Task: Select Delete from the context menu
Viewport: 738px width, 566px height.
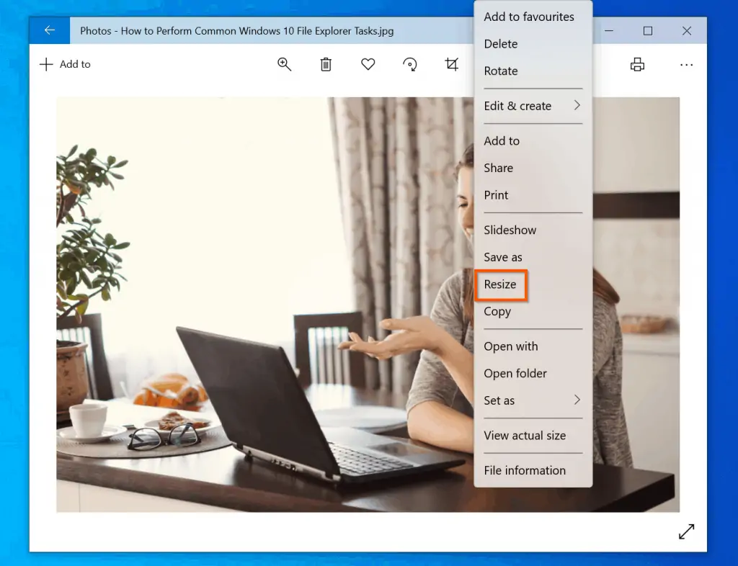Action: click(x=533, y=44)
